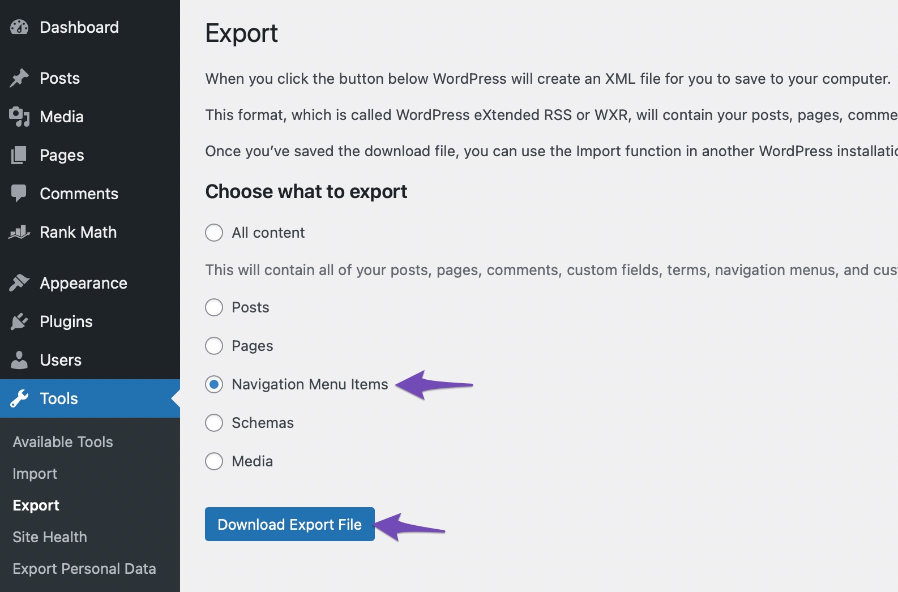Select the Pages export radio option
The height and width of the screenshot is (592, 898).
[214, 346]
